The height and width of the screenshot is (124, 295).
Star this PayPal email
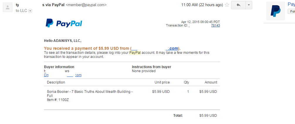coord(227,5)
